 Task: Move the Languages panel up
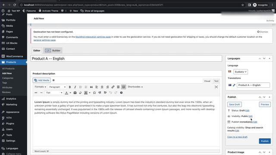(x=260, y=59)
